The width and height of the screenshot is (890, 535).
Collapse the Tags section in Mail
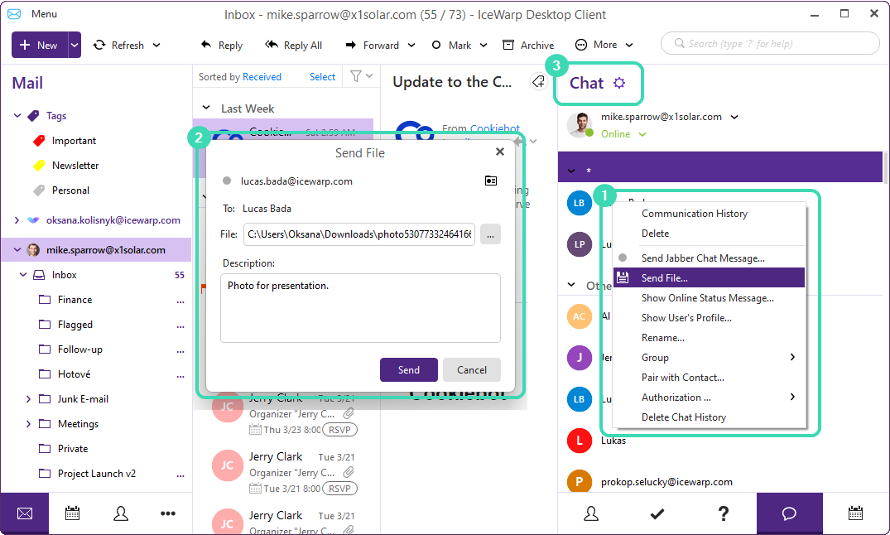(17, 116)
